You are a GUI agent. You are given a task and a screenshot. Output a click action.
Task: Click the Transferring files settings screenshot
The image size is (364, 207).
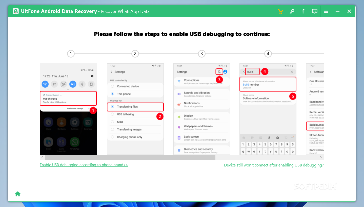[x=135, y=109]
